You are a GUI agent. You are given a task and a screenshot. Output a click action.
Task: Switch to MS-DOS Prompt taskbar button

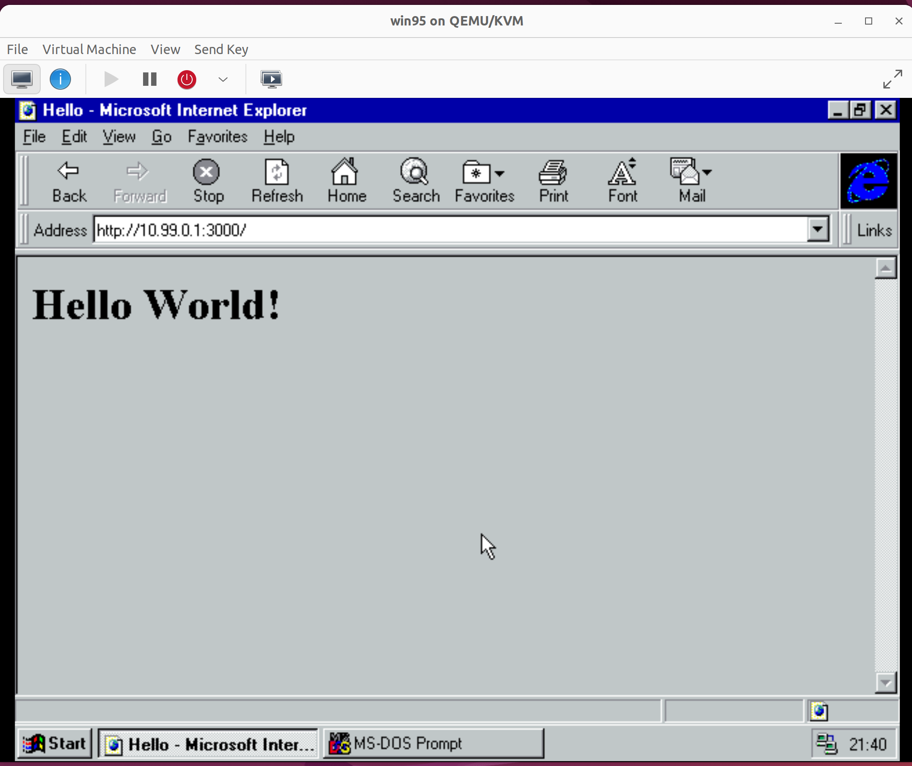[x=434, y=744]
